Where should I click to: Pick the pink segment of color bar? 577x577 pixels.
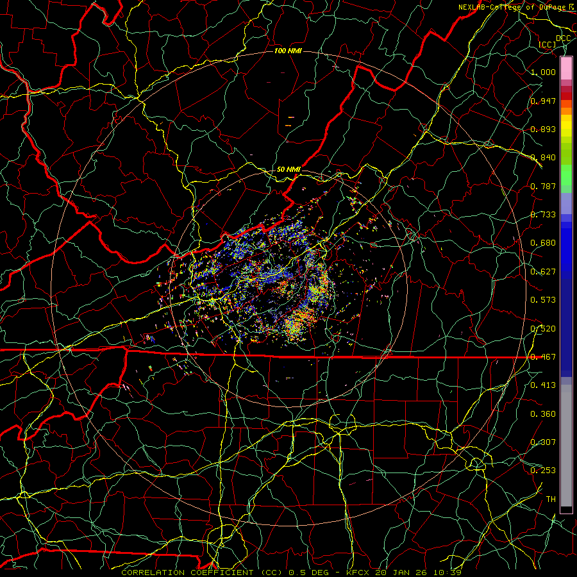point(566,69)
